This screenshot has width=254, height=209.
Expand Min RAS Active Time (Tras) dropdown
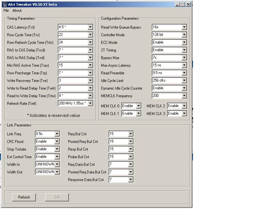click(90, 65)
